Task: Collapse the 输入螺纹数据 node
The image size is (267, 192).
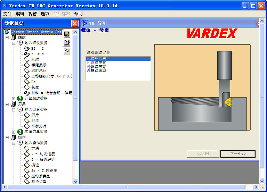Action: pyautogui.click(x=14, y=43)
